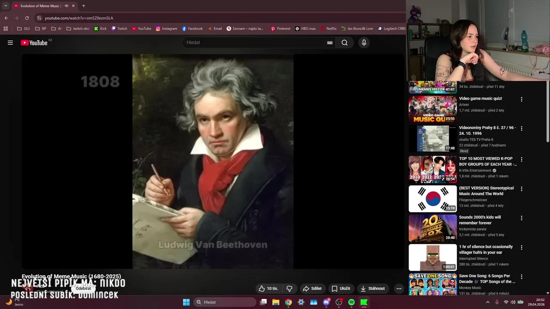
Task: Open options for Sounds 2000's kids video
Action: (522, 218)
